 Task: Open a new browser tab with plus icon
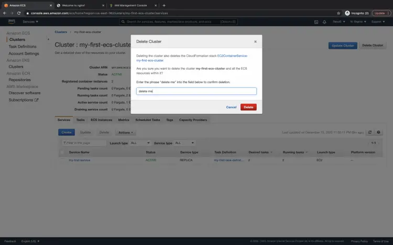coord(164,5)
